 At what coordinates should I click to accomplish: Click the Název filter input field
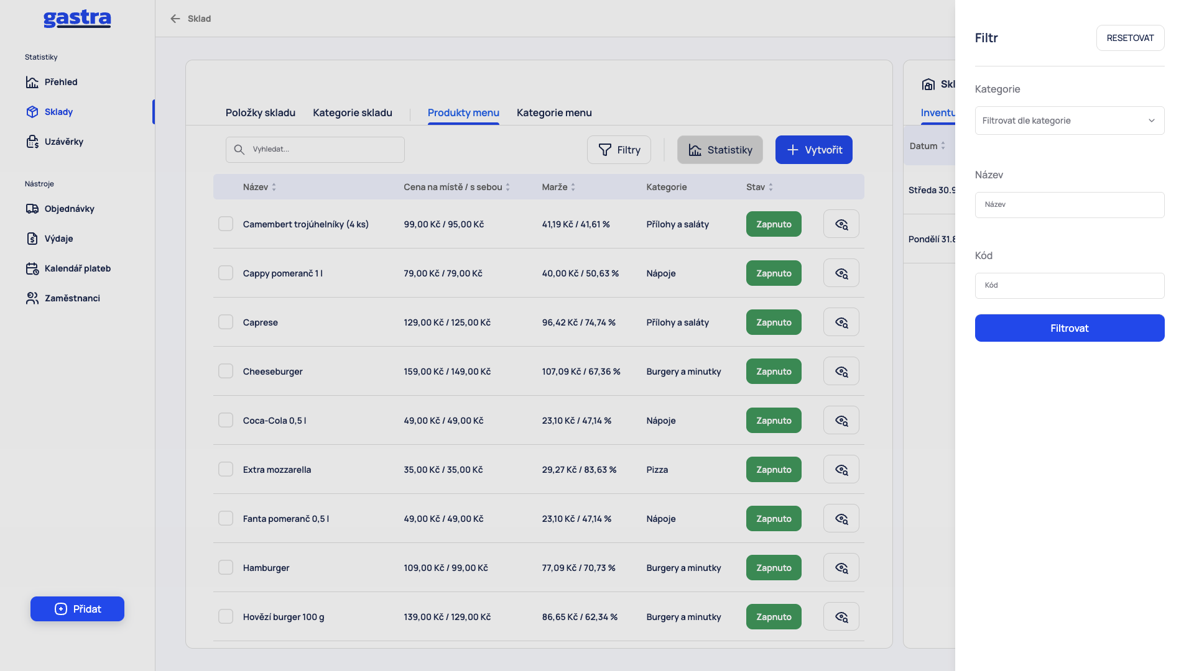(x=1070, y=205)
